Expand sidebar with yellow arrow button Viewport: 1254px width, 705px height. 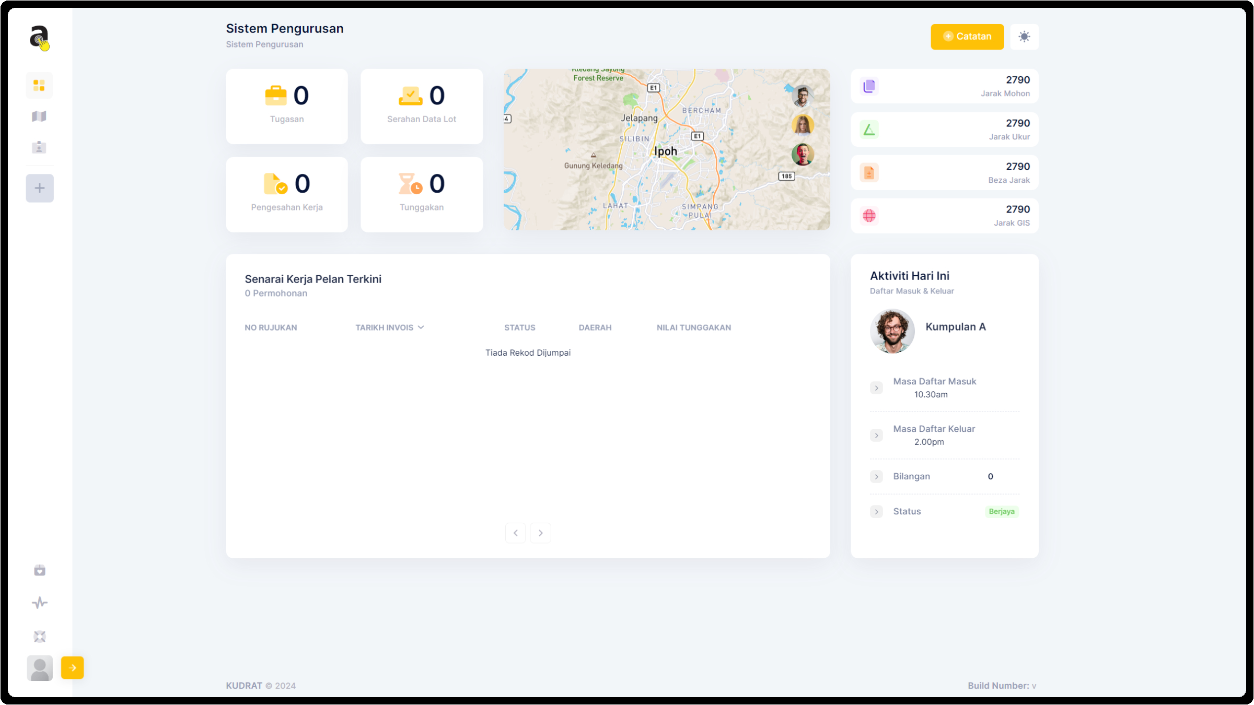[x=72, y=667]
